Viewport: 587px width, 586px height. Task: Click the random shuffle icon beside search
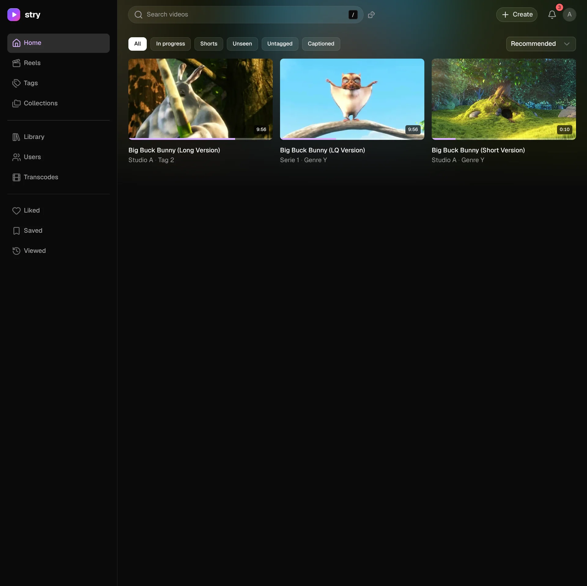click(371, 15)
